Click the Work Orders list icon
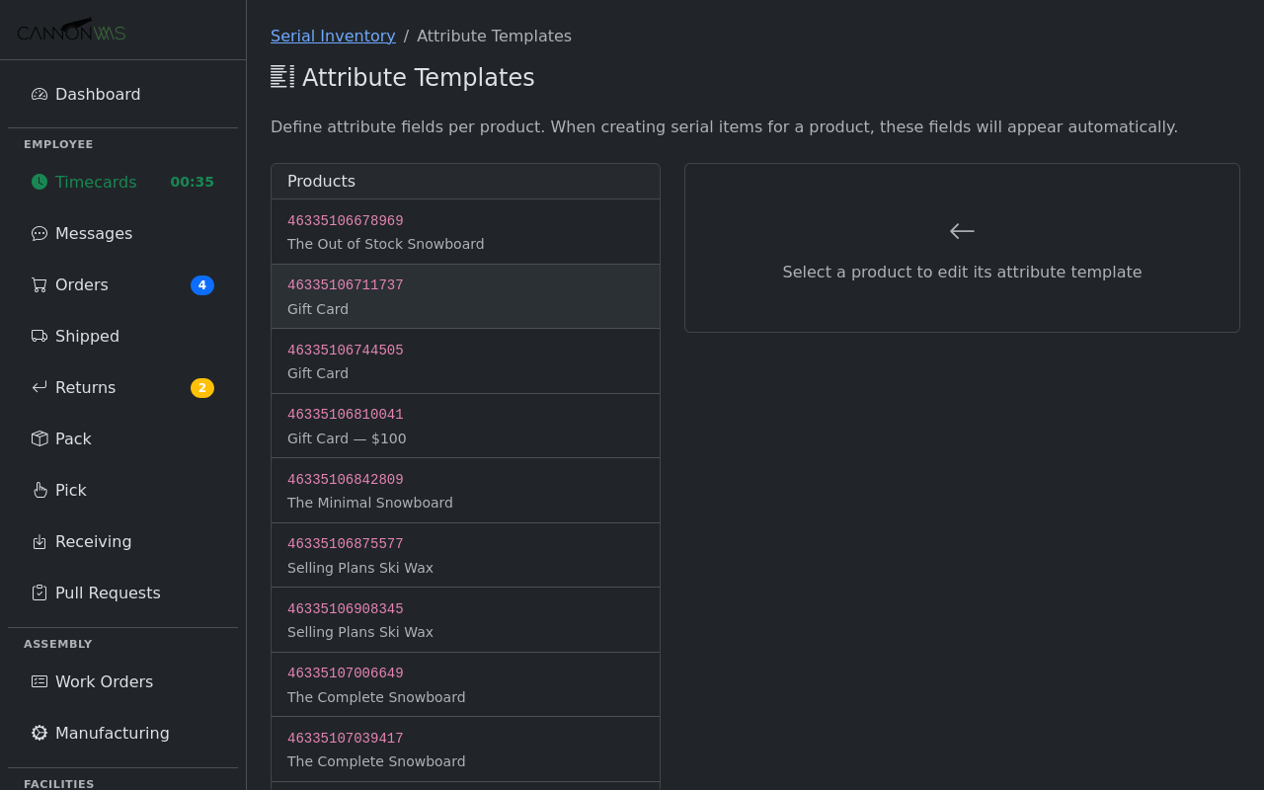The height and width of the screenshot is (790, 1264). [39, 681]
